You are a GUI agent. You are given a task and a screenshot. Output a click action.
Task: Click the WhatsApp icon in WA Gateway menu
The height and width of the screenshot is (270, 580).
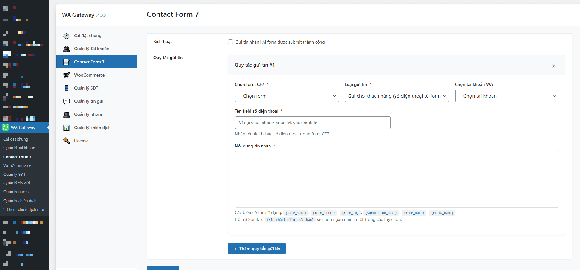point(6,128)
